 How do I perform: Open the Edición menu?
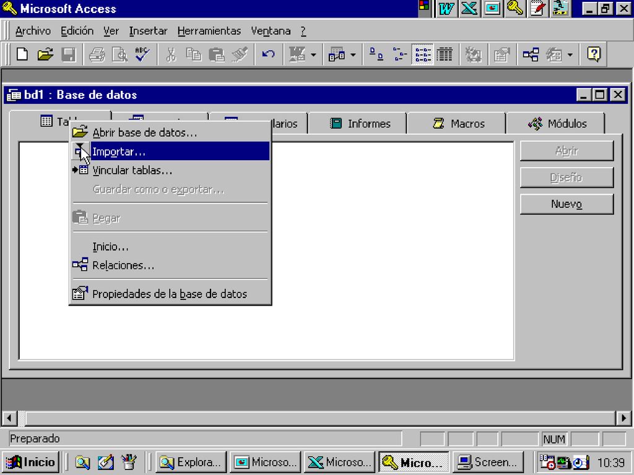(x=77, y=31)
